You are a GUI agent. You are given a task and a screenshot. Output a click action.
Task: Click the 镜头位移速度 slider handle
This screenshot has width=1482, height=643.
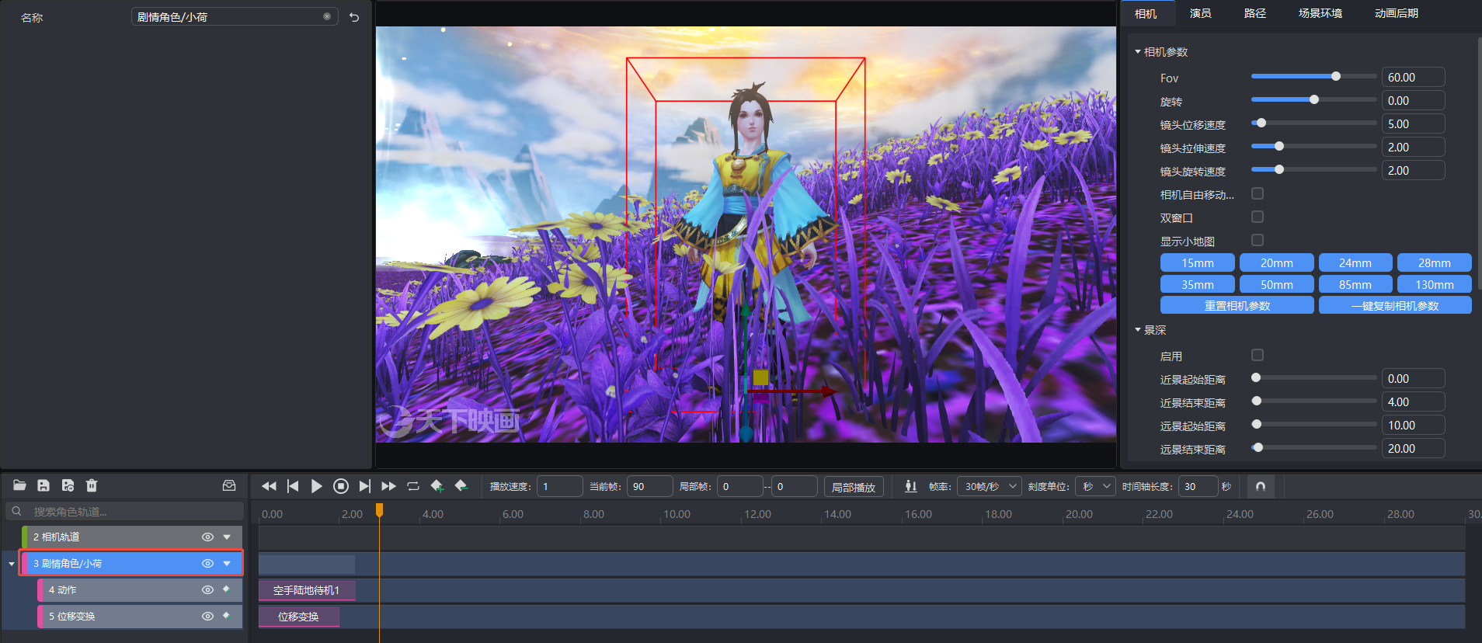click(x=1261, y=123)
